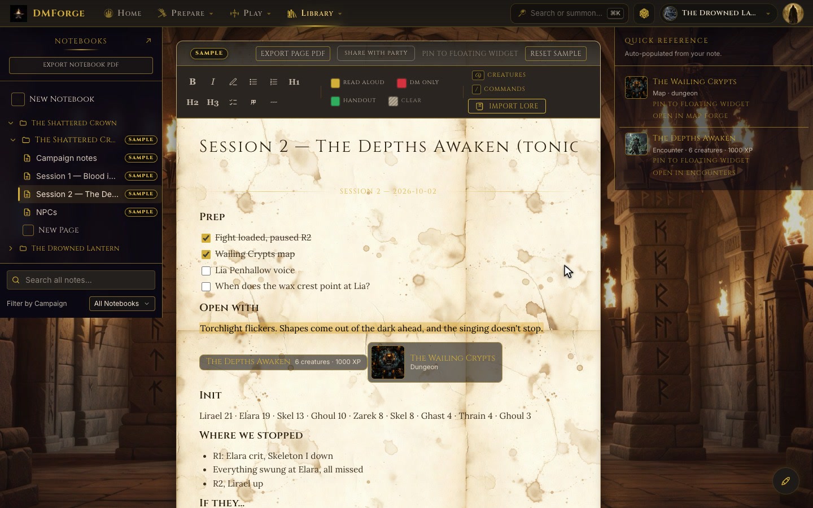Apply the green Handout highlight
This screenshot has height=508, width=813.
[353, 101]
